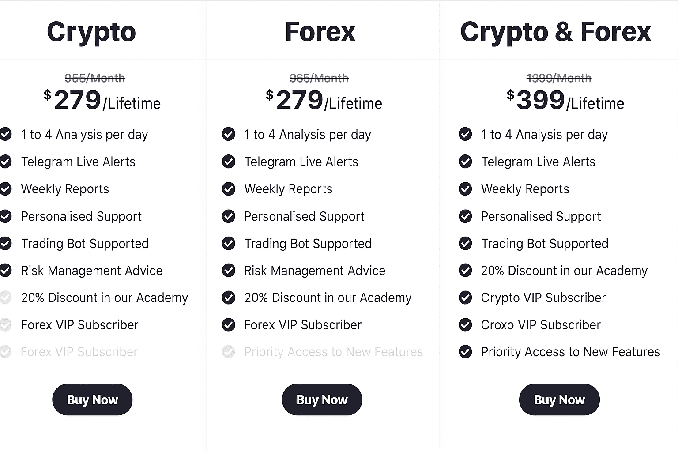Select the checkmark by Forex 'Risk Management Advice'
This screenshot has height=452, width=678.
point(229,271)
